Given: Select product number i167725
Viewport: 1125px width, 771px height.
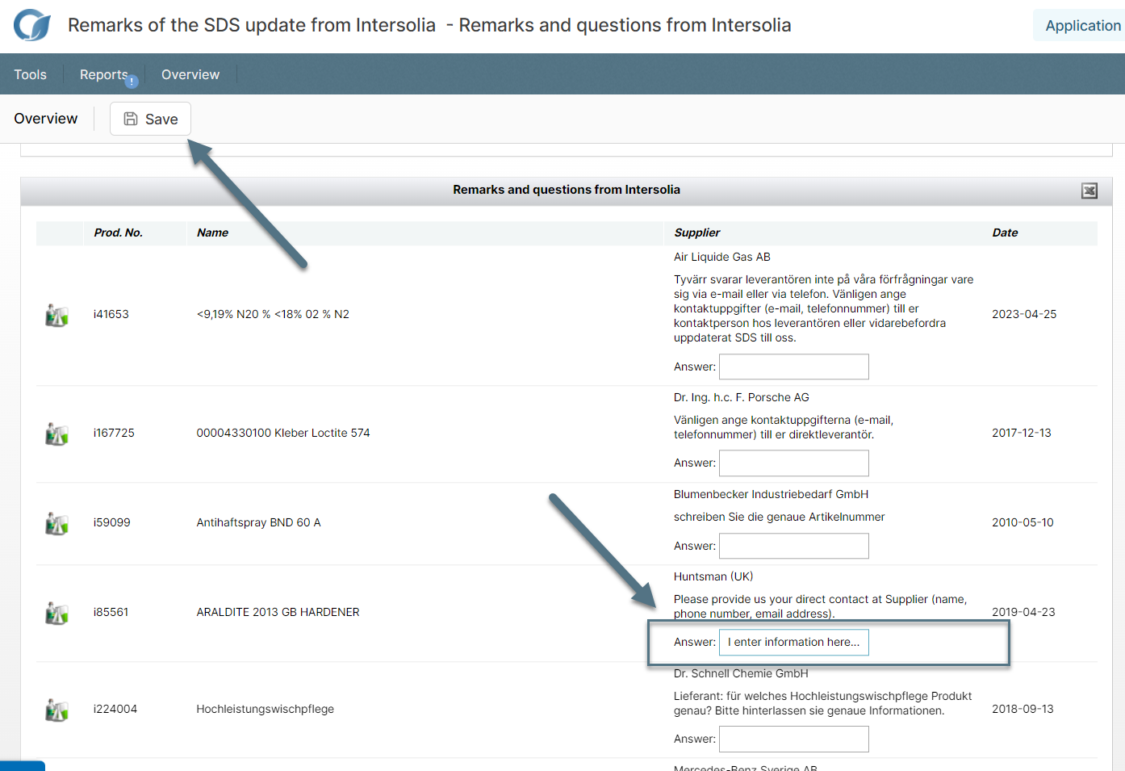Looking at the screenshot, I should point(114,433).
